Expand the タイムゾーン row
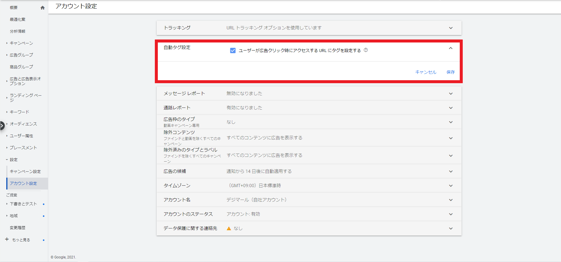Viewport: 561px width, 262px height. [309, 186]
